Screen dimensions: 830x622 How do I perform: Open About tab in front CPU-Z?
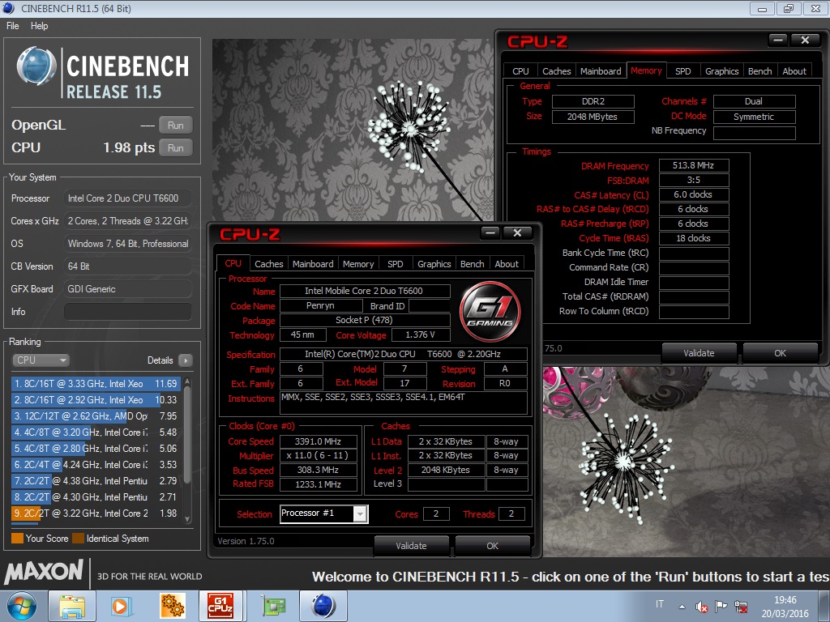(x=507, y=264)
